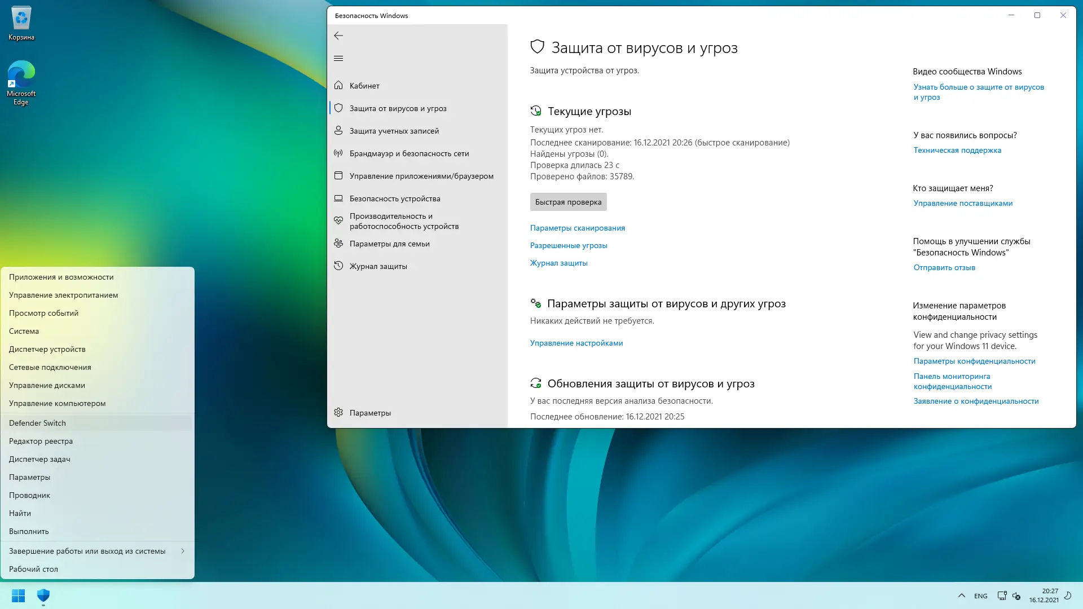Click the back arrow in Windows Security
This screenshot has height=609, width=1083.
click(x=338, y=36)
